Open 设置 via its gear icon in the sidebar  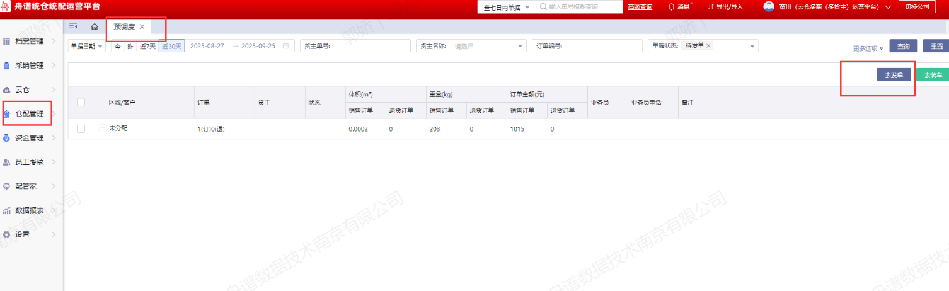[7, 234]
